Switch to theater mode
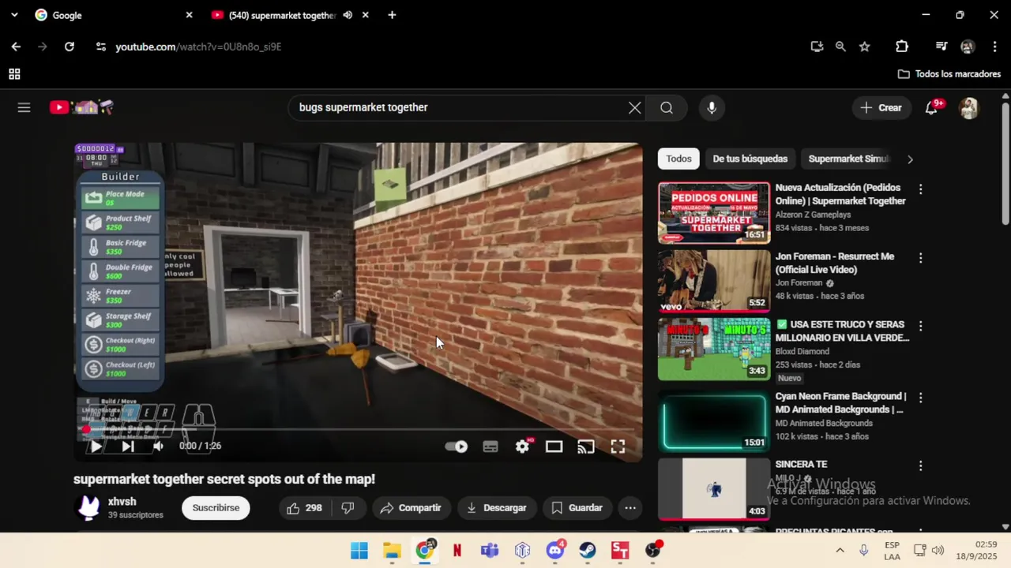 pyautogui.click(x=554, y=447)
